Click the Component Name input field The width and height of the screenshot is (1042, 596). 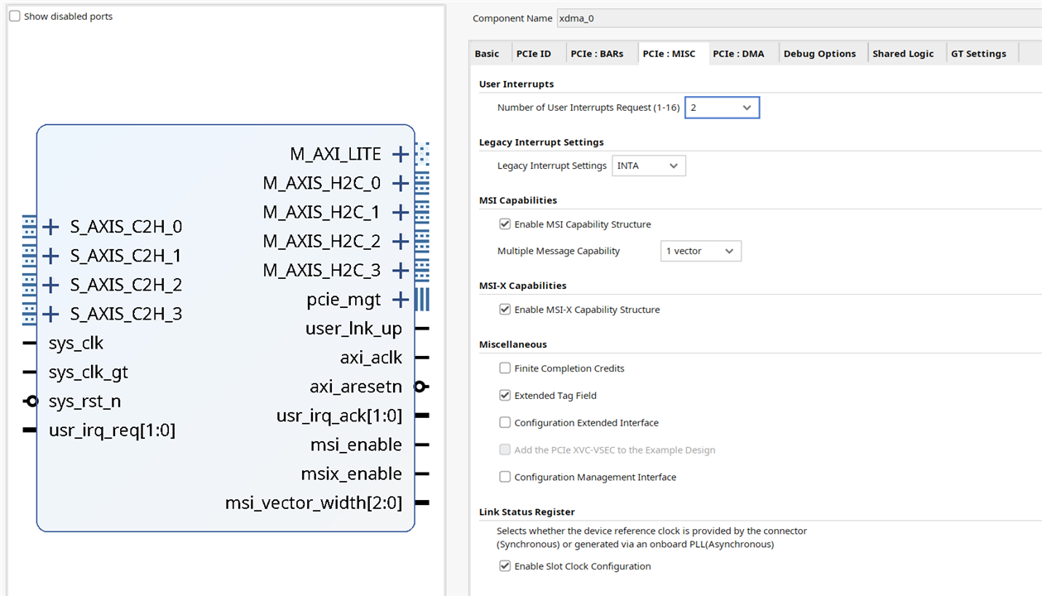coord(799,18)
